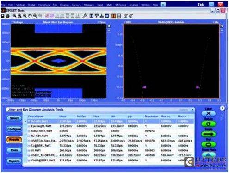Open the Measure menu
Image resolution: width=229 pixels, height=173 pixels.
point(89,5)
